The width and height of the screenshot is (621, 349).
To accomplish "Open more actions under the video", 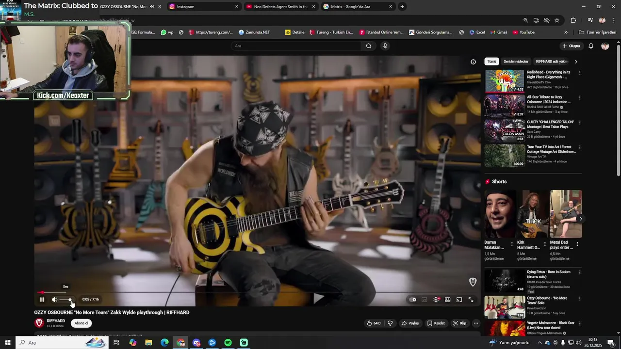I will (476, 323).
